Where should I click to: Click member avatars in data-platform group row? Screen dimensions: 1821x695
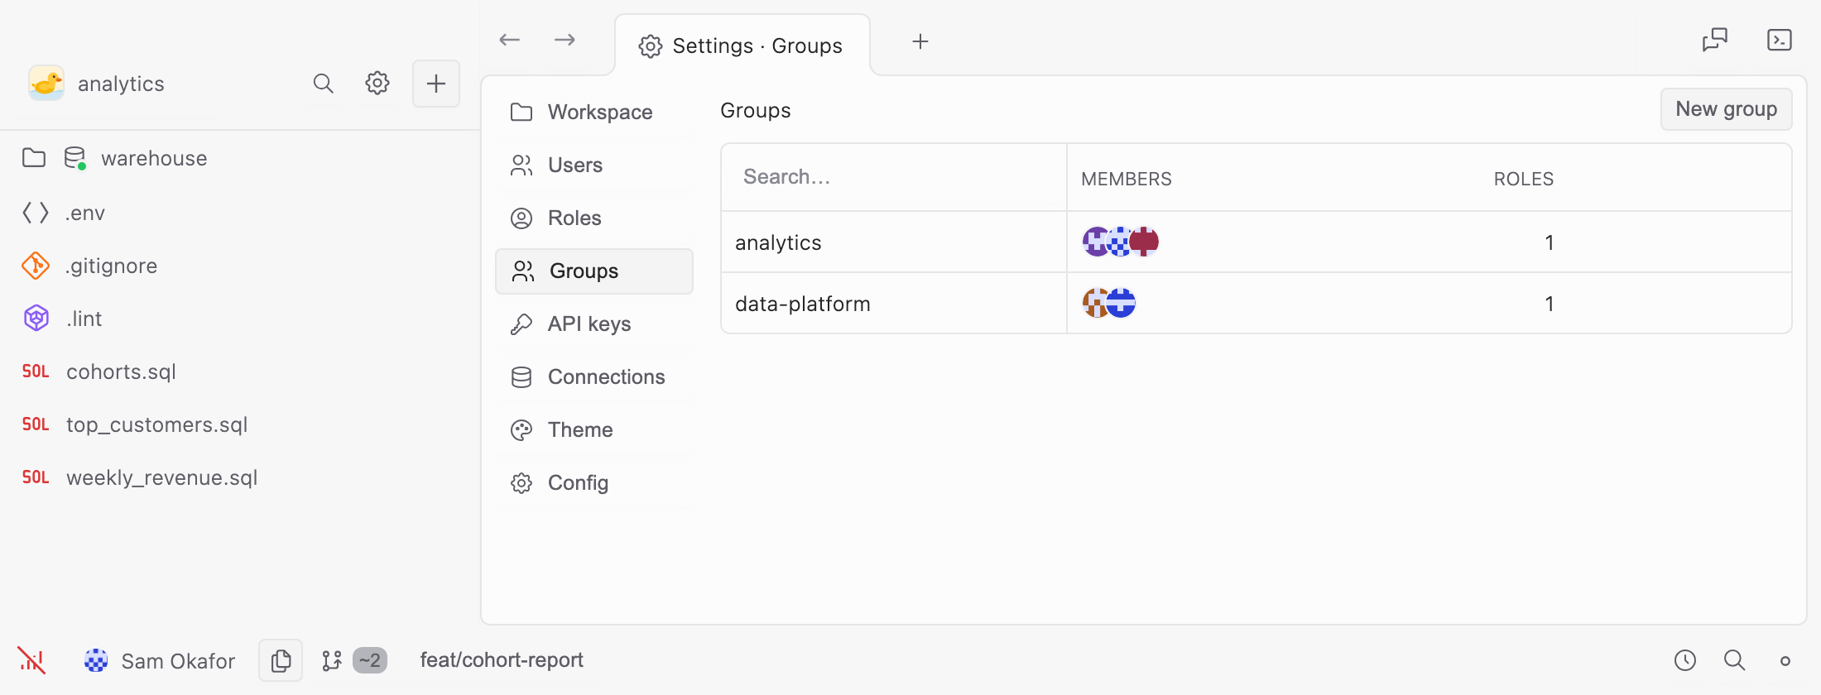tap(1109, 303)
